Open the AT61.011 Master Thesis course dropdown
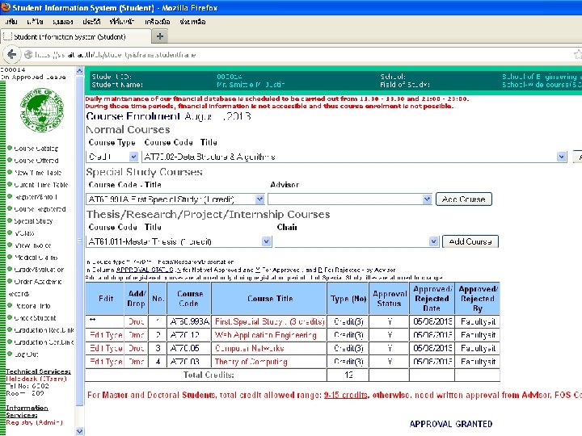 coord(179,241)
